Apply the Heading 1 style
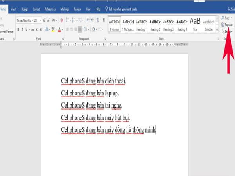Viewport: 235px width, 176px height. click(x=141, y=25)
